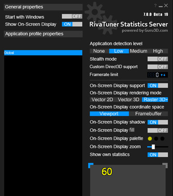
Task: Click the powered by Guru3D.com link
Action: pos(145,31)
